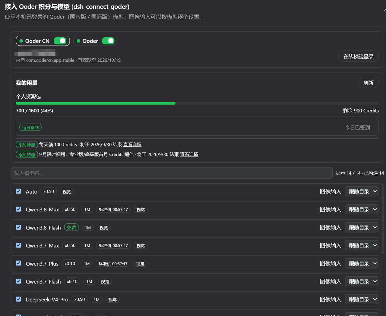
Task: Uncheck the Qwen3.8-Max model checkbox
Action: point(18,209)
